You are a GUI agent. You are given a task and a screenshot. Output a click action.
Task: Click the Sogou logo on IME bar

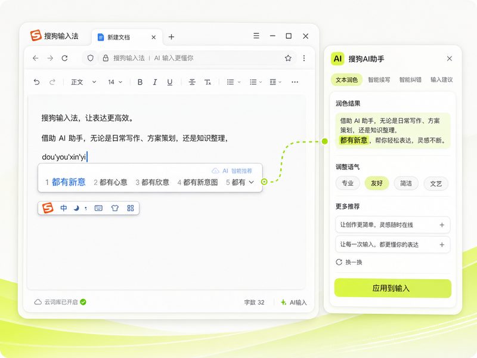pyautogui.click(x=48, y=208)
